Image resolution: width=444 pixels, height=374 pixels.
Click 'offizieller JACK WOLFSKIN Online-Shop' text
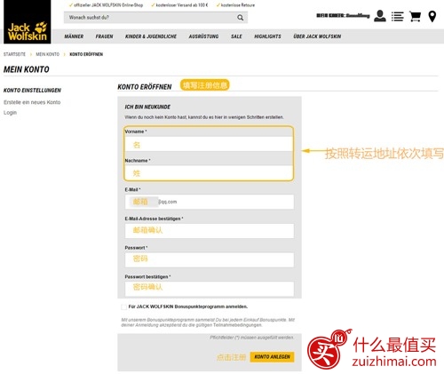click(x=108, y=5)
